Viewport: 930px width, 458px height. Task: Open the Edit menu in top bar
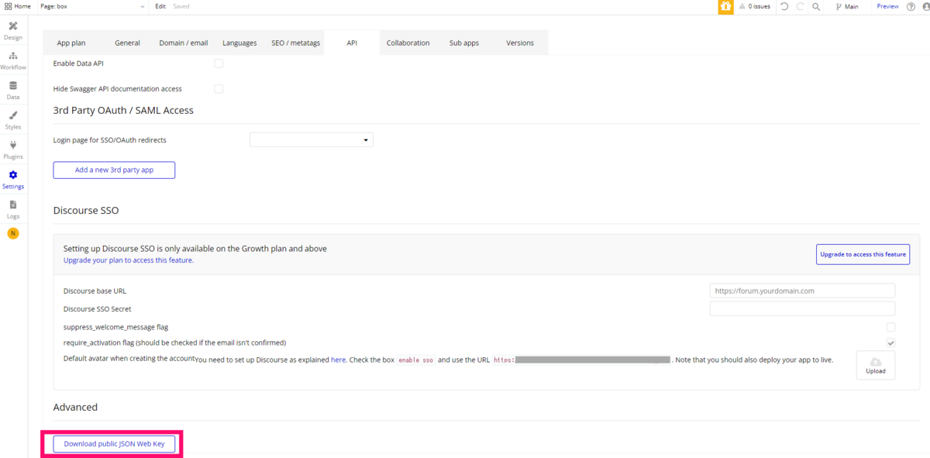pos(160,6)
